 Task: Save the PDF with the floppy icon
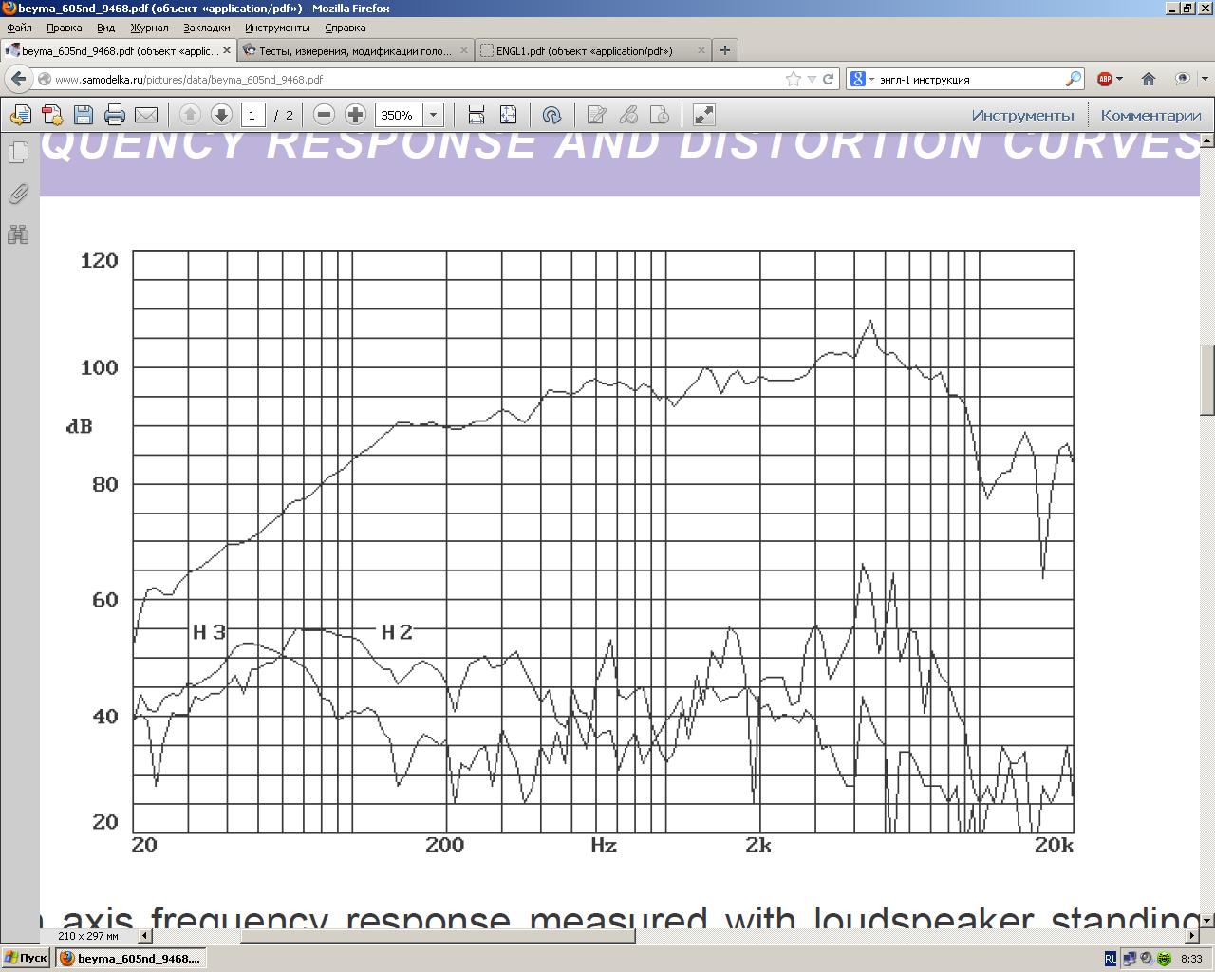[84, 115]
